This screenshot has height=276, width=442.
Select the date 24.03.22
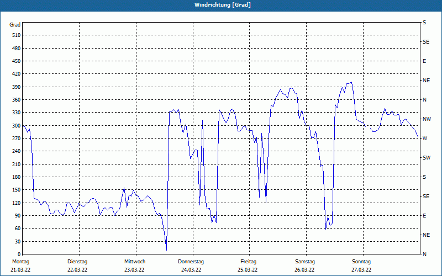pyautogui.click(x=191, y=270)
